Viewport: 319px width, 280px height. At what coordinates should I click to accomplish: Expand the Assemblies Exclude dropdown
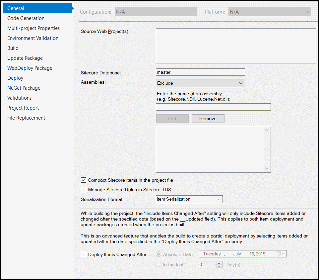point(200,83)
